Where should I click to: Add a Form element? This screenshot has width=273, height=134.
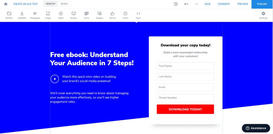(87, 15)
